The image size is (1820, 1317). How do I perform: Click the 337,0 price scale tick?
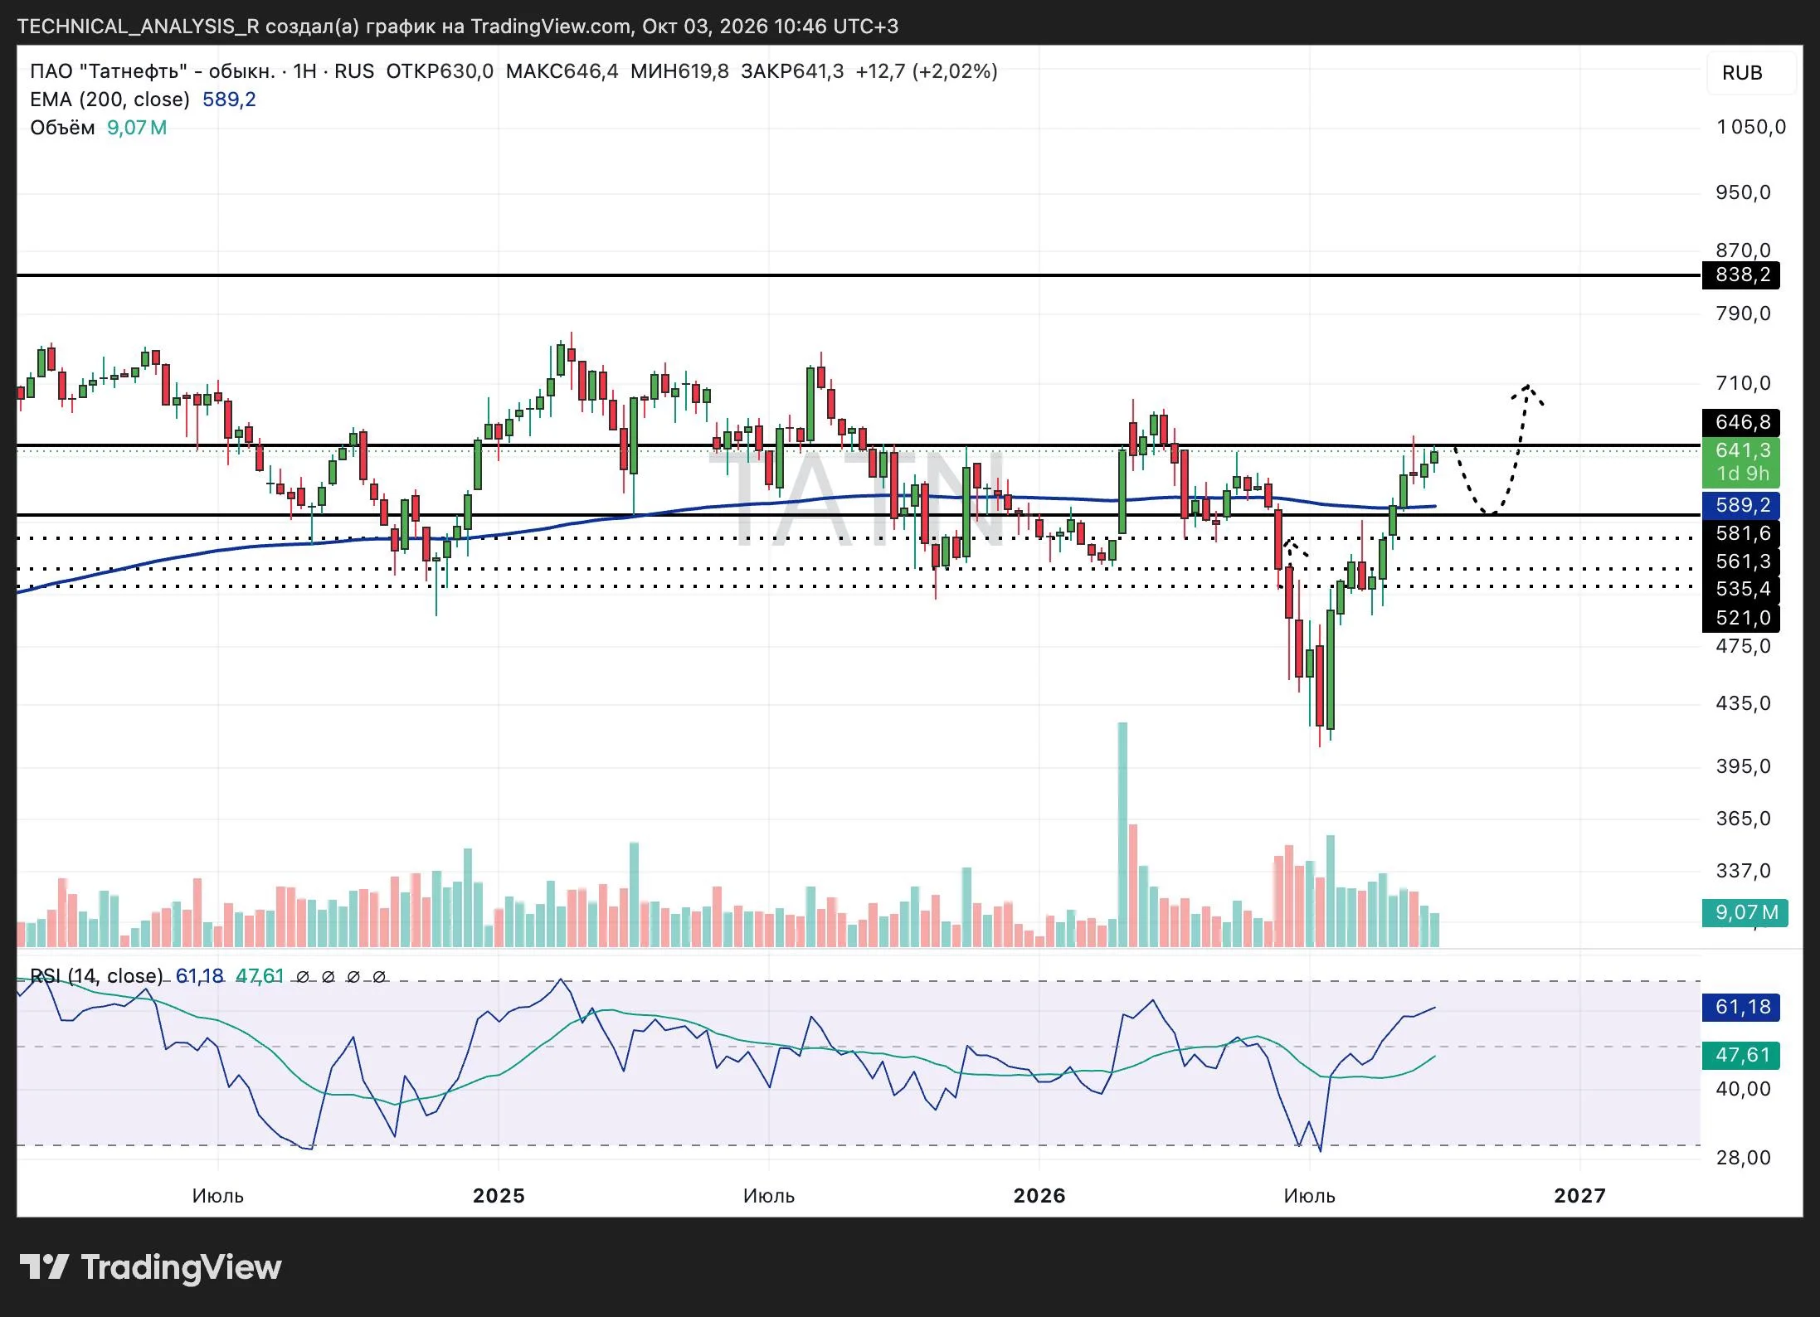point(1743,871)
